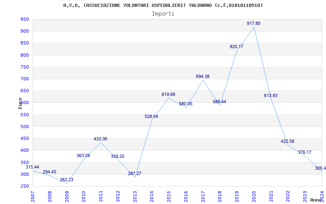This screenshot has width=326, height=204.
Task: Click x-axis year 2019
Action: (237, 196)
